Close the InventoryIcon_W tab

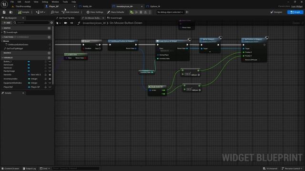pyautogui.click(x=142, y=6)
